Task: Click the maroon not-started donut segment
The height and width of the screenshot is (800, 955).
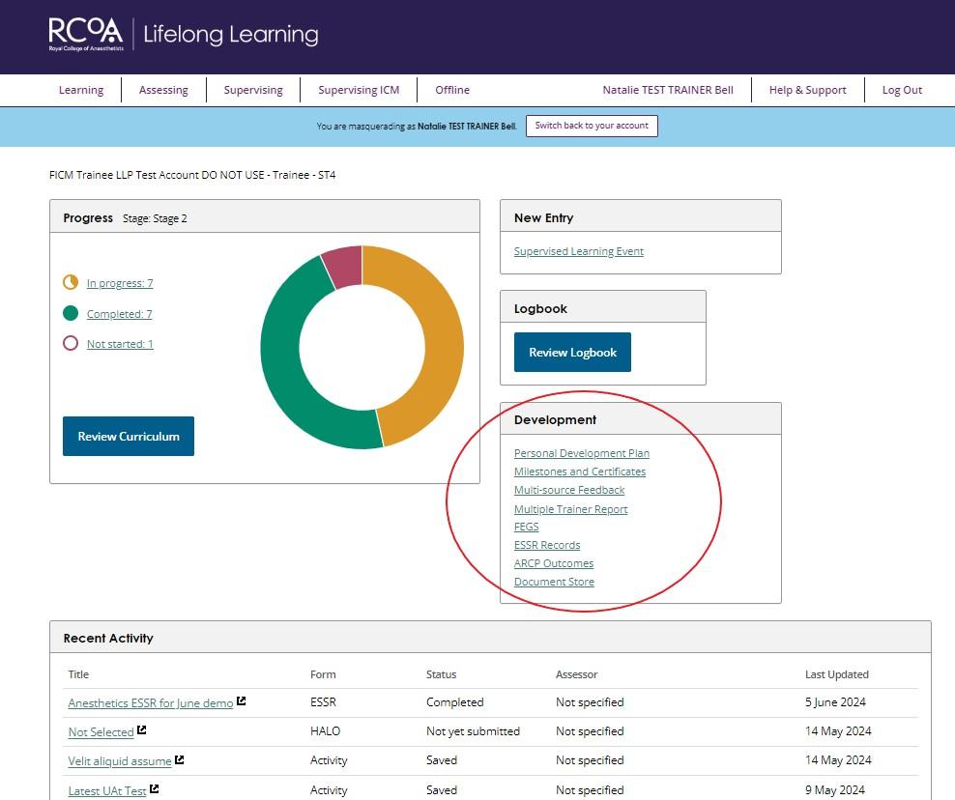Action: (x=345, y=266)
